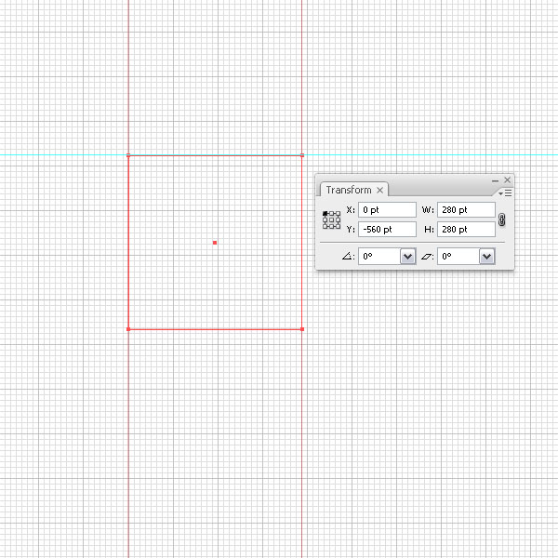Collapse the Transform panel with minimize button
This screenshot has height=558, width=558.
495,180
